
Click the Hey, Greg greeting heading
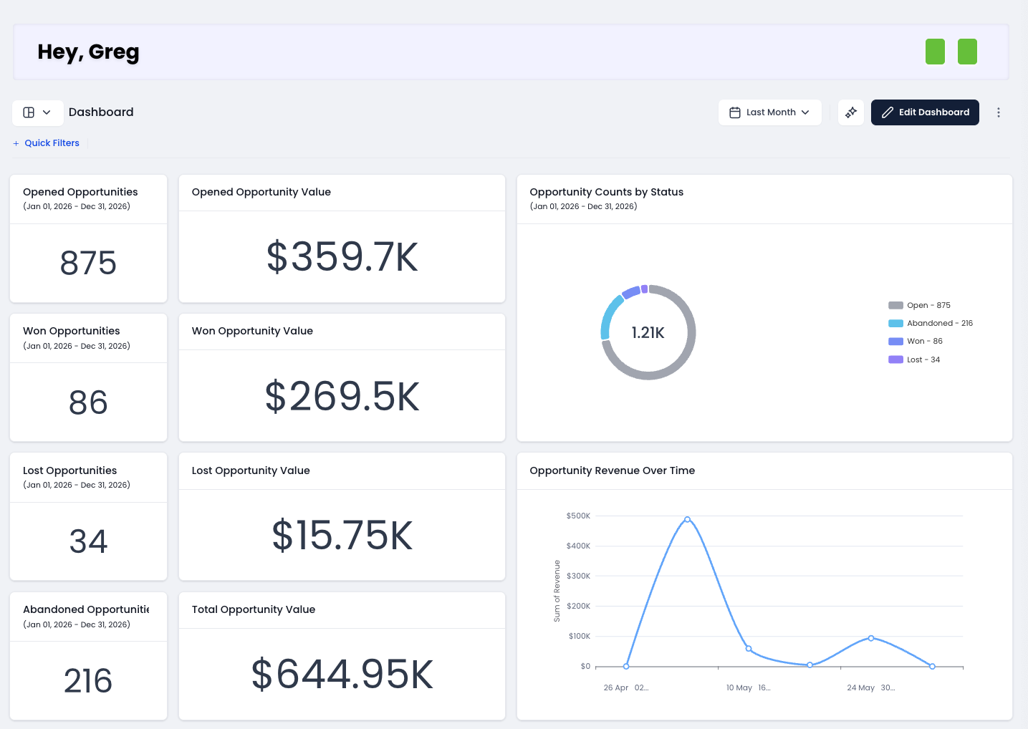[x=88, y=52]
